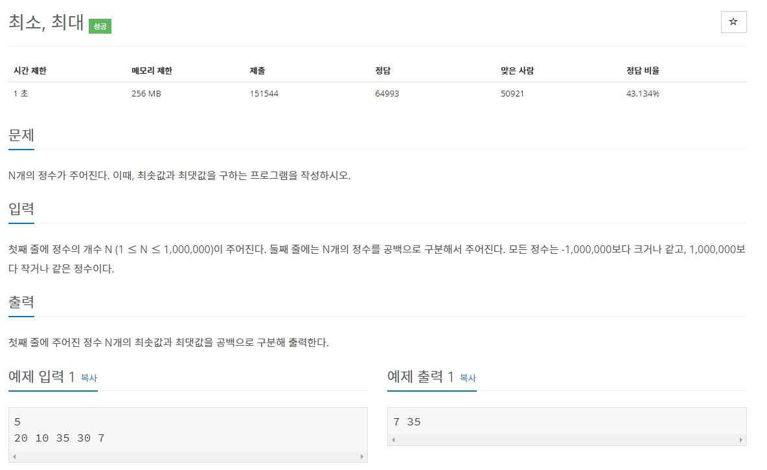Click the problem description sentence starting N개의 정수가
The height and width of the screenshot is (470, 767).
tap(179, 175)
